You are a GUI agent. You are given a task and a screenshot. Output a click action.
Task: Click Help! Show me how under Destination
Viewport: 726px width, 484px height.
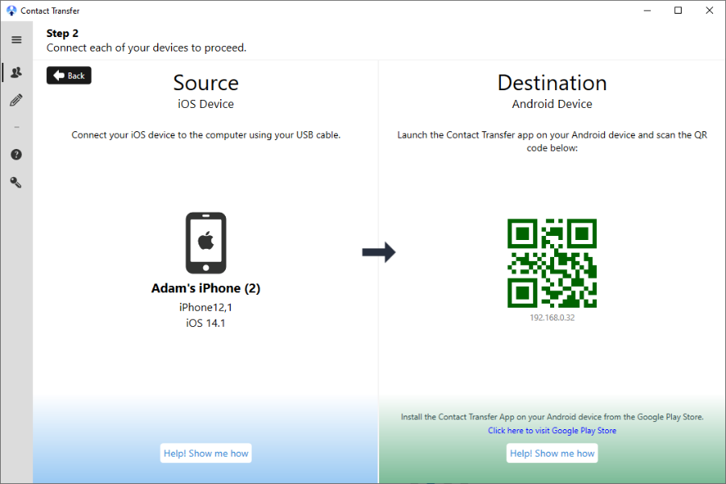click(553, 453)
